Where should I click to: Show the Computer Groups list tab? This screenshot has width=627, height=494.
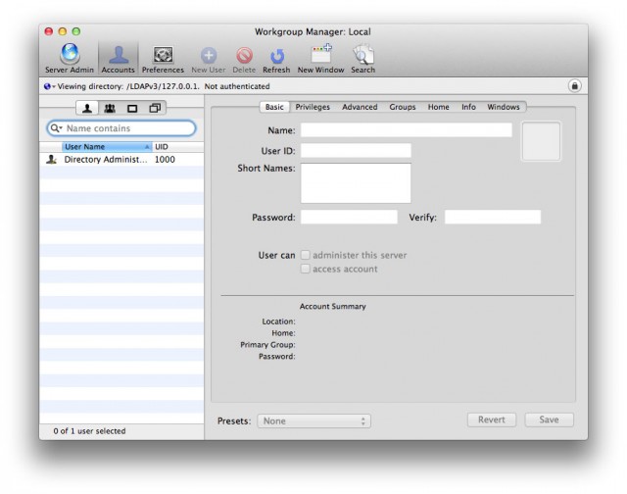click(155, 108)
